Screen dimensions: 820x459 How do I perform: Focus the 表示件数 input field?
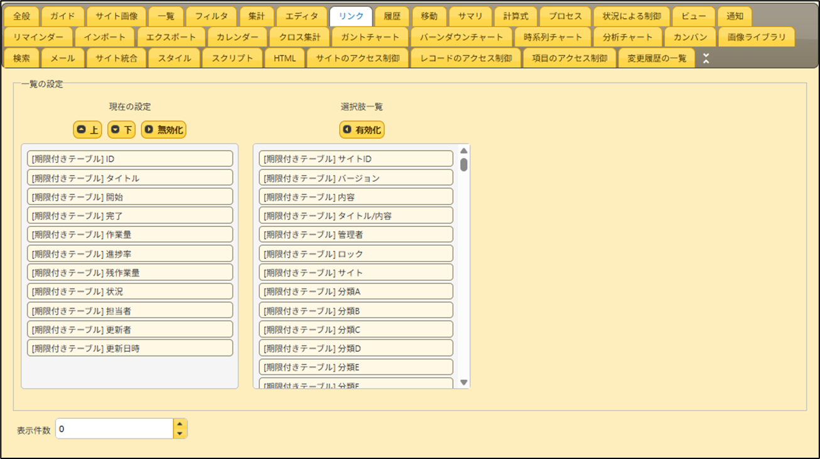click(114, 430)
